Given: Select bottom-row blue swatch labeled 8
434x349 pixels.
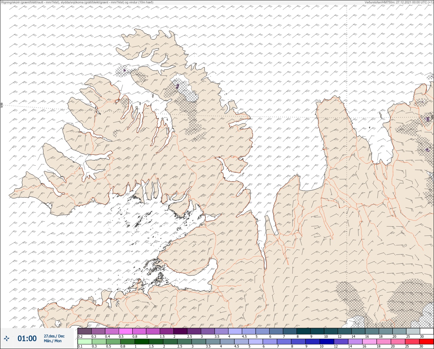Looking at the screenshot, I should click(298, 341).
